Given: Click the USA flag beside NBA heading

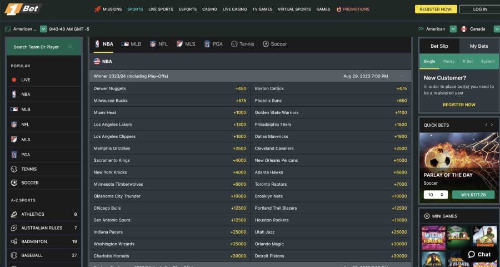Looking at the screenshot, I should click(x=97, y=61).
